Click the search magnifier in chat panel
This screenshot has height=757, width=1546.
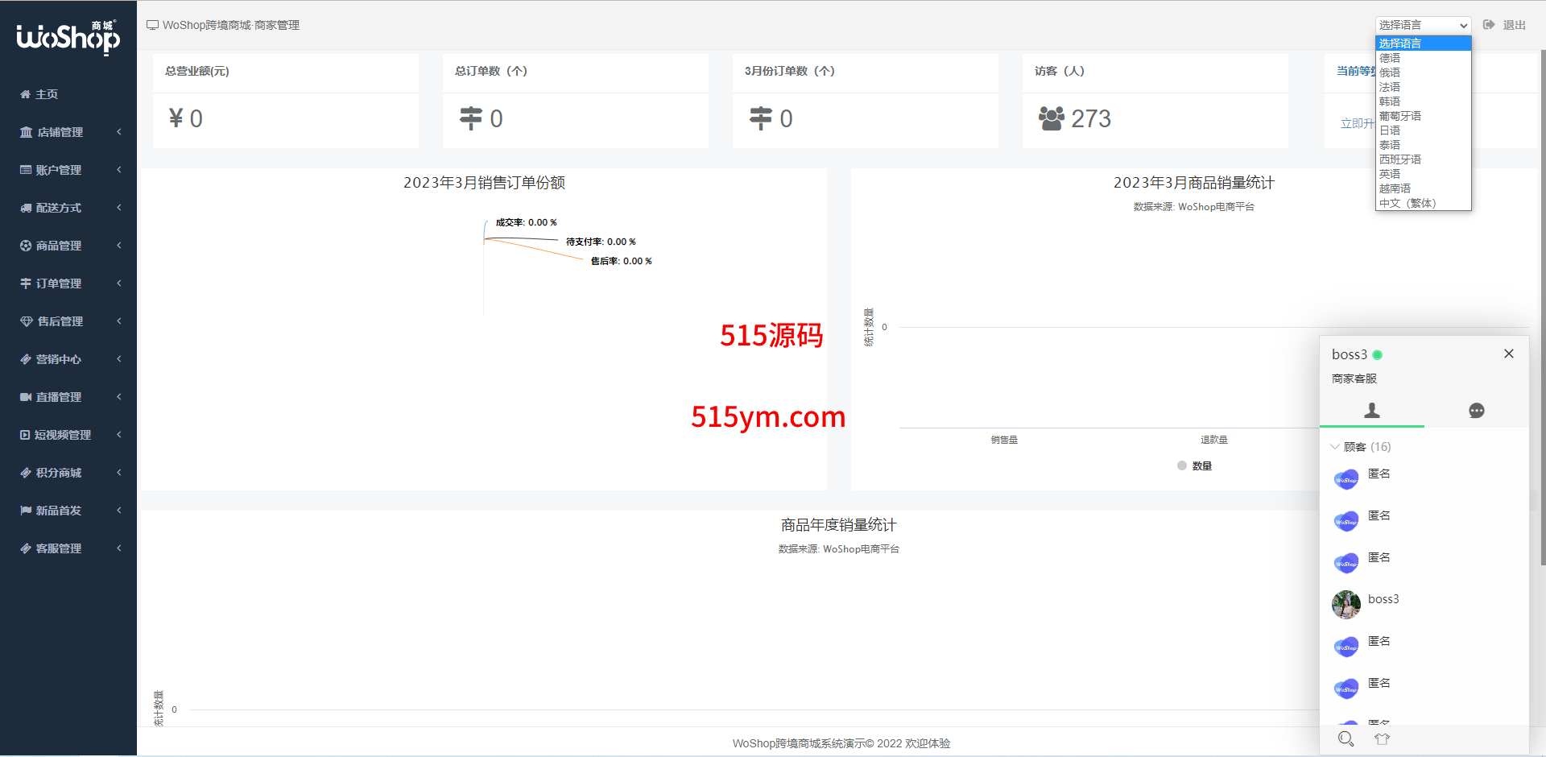click(1346, 738)
